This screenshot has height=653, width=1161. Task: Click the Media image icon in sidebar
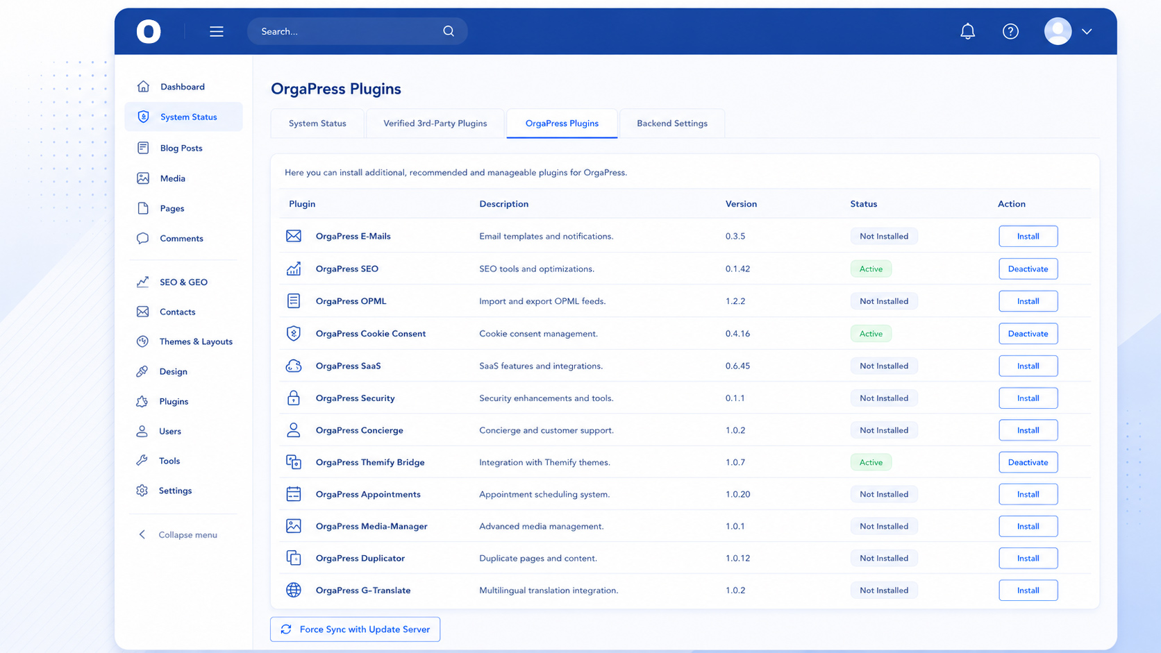click(x=143, y=178)
